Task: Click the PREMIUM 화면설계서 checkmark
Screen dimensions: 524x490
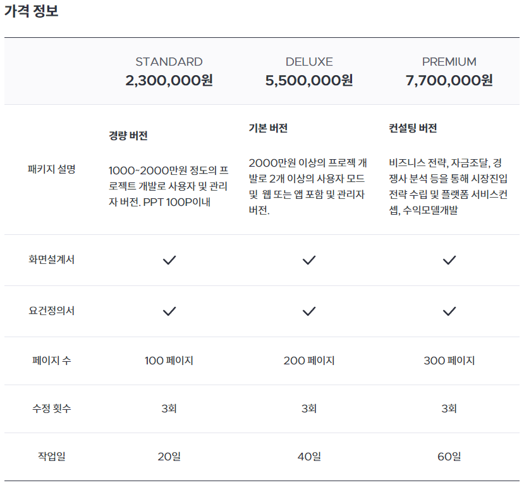Action: coord(449,260)
